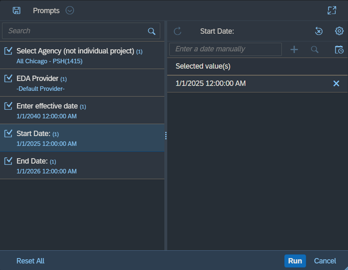Viewport: 348px width, 270px height.
Task: Click the refresh icon beside Start Date
Action: pyautogui.click(x=177, y=31)
